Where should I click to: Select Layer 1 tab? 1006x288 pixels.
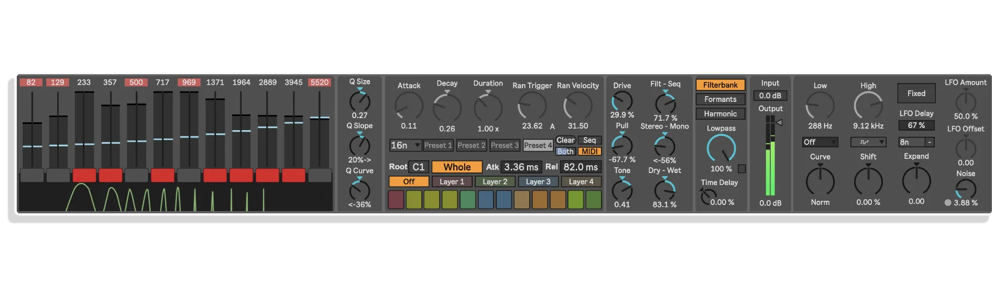click(452, 181)
